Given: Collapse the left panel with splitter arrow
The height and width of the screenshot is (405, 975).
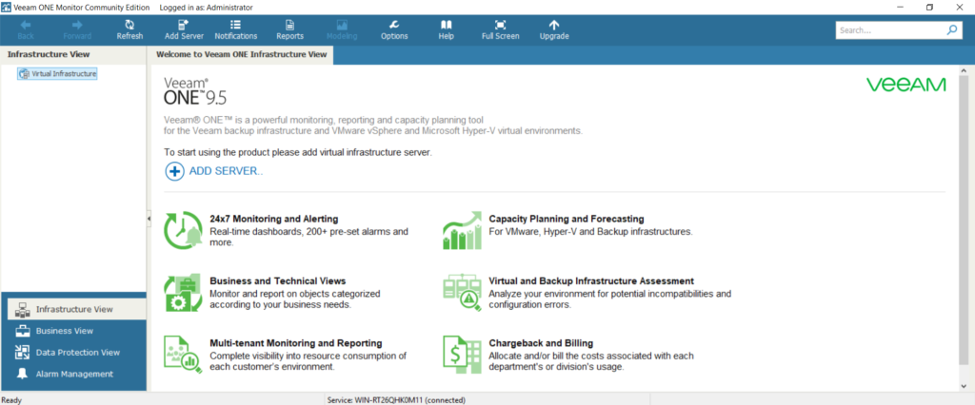Looking at the screenshot, I should [148, 219].
